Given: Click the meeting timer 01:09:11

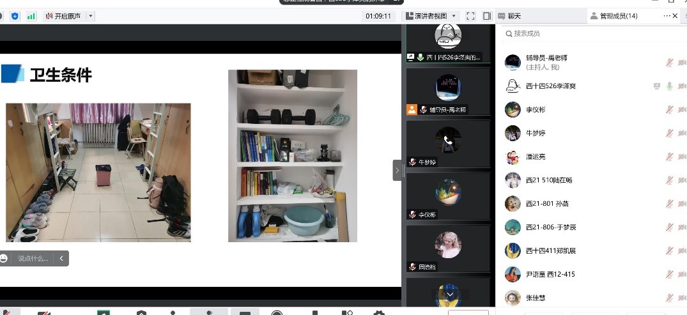Looking at the screenshot, I should [x=378, y=16].
